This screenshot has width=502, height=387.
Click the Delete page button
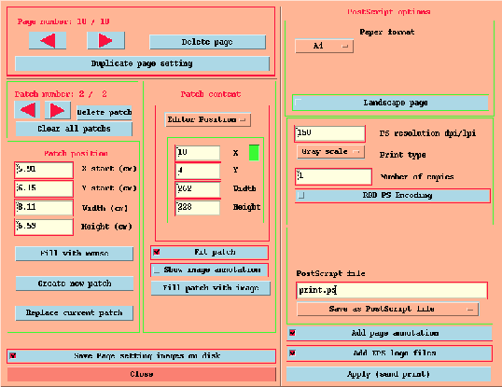click(207, 42)
